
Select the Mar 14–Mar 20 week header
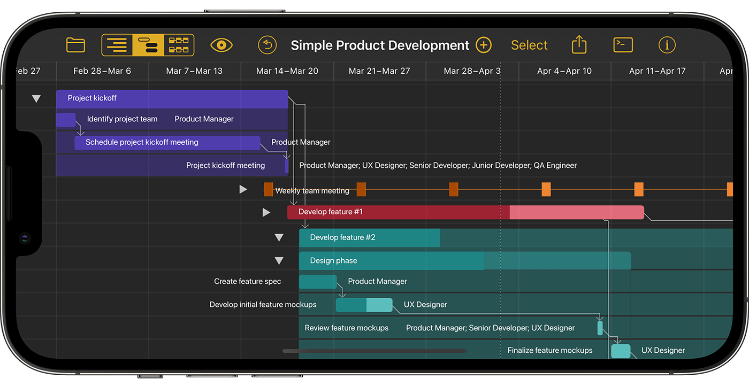(x=287, y=71)
